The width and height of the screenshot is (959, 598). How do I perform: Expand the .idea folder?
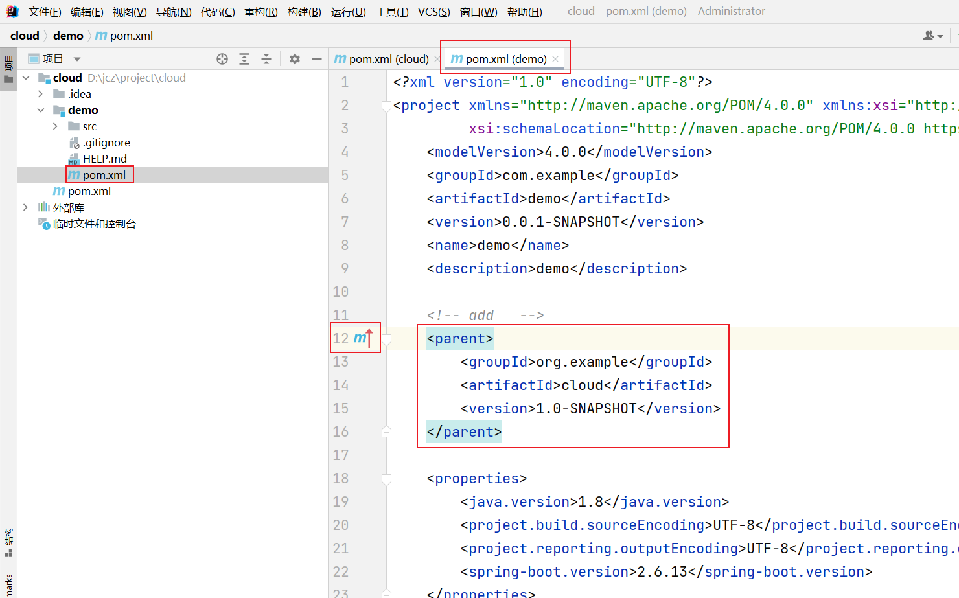coord(41,94)
